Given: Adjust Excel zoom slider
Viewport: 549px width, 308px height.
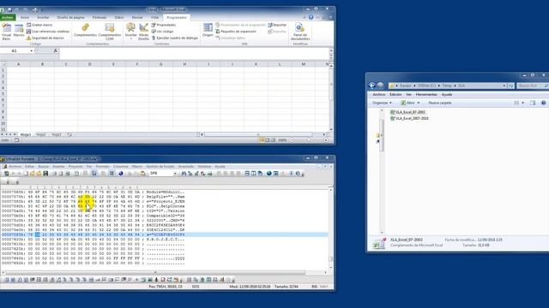Looking at the screenshot, I should (309, 140).
